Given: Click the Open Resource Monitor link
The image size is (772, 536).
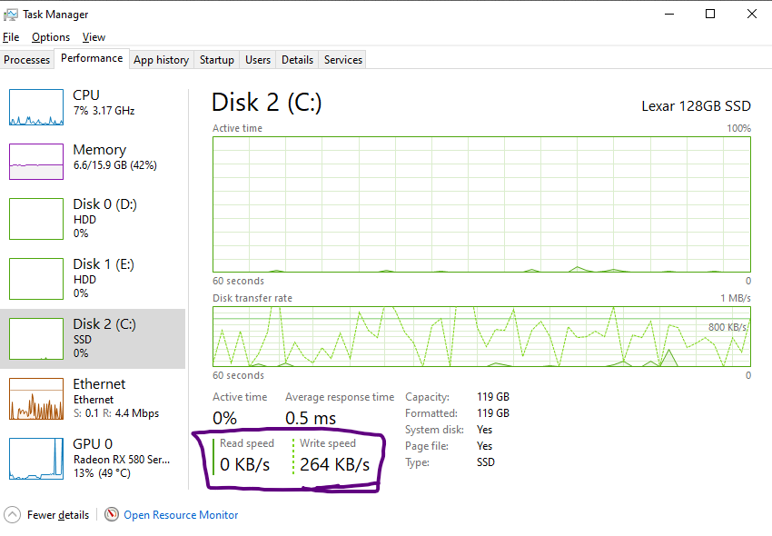Looking at the screenshot, I should point(181,515).
